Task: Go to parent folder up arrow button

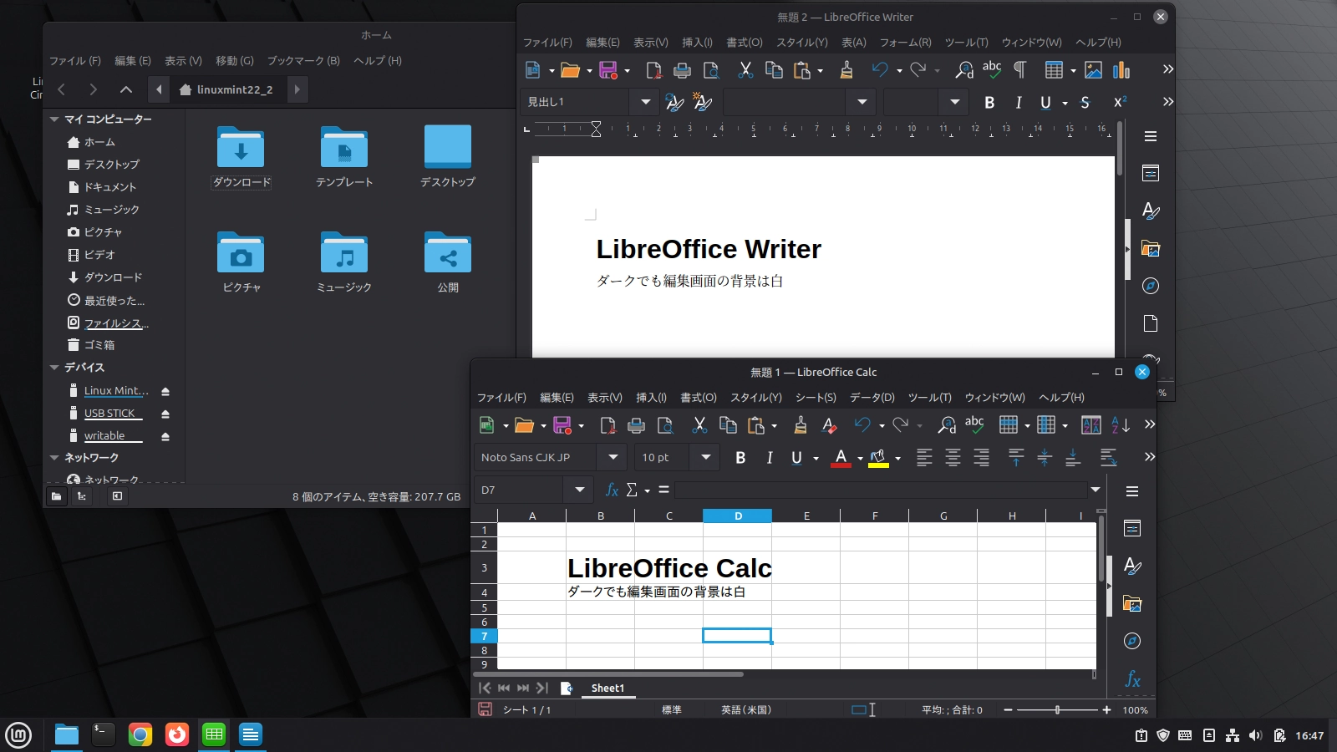Action: [x=125, y=89]
